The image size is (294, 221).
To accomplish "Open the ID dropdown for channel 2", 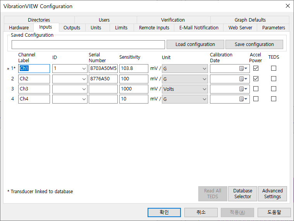I will tap(84, 79).
